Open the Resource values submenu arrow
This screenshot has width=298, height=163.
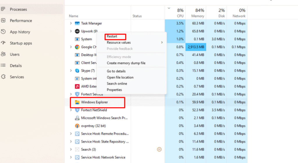pos(162,42)
